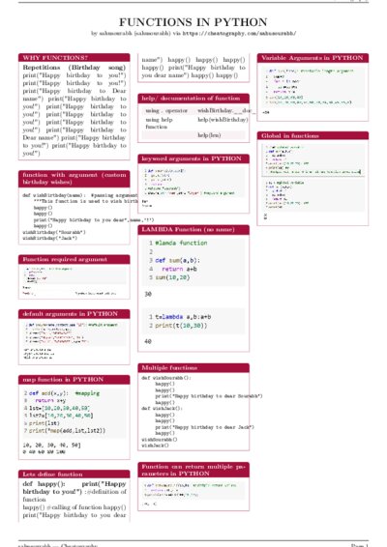Viewport: 387px width, 547px height.
Task: Select 'Variable Arguments in PYTHON' header
Action: pos(313,58)
